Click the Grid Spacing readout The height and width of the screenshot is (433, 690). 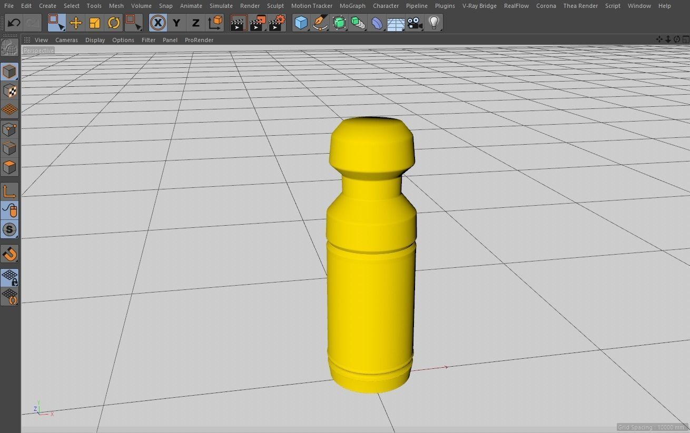[x=651, y=427]
